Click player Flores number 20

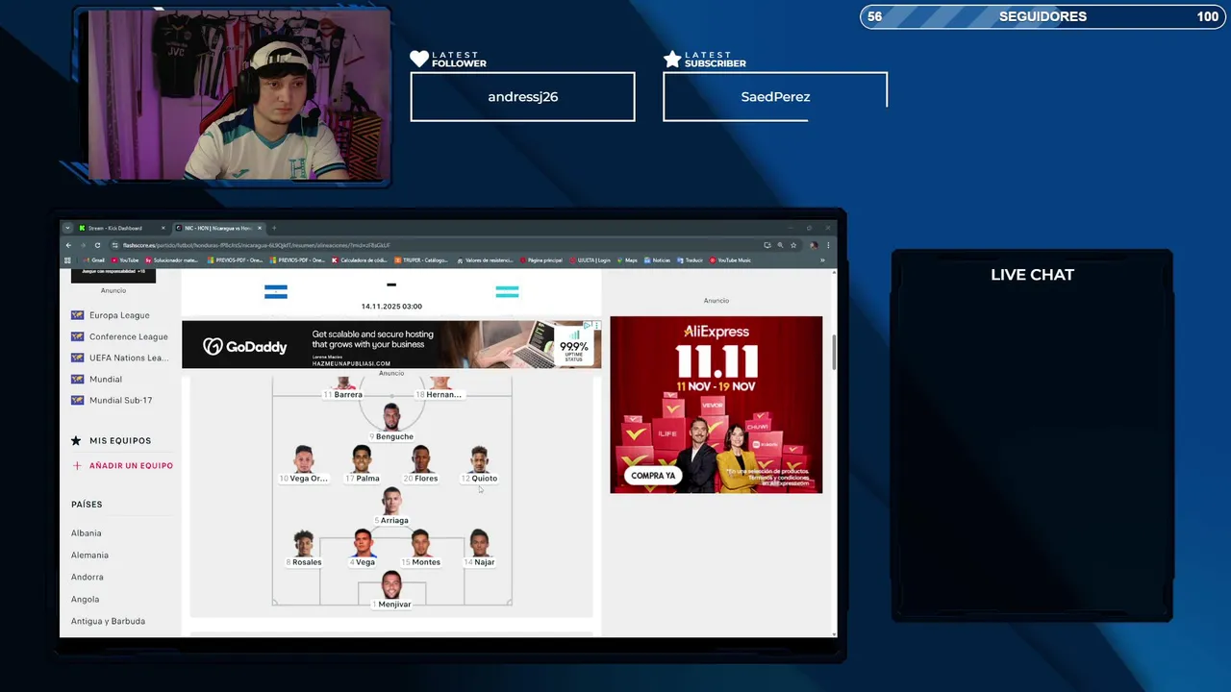(x=421, y=463)
